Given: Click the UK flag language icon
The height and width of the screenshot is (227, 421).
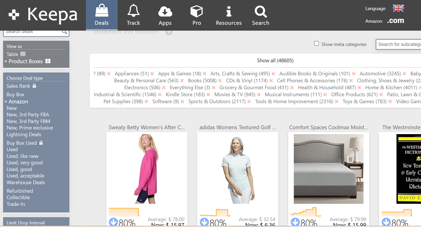Looking at the screenshot, I should point(398,9).
